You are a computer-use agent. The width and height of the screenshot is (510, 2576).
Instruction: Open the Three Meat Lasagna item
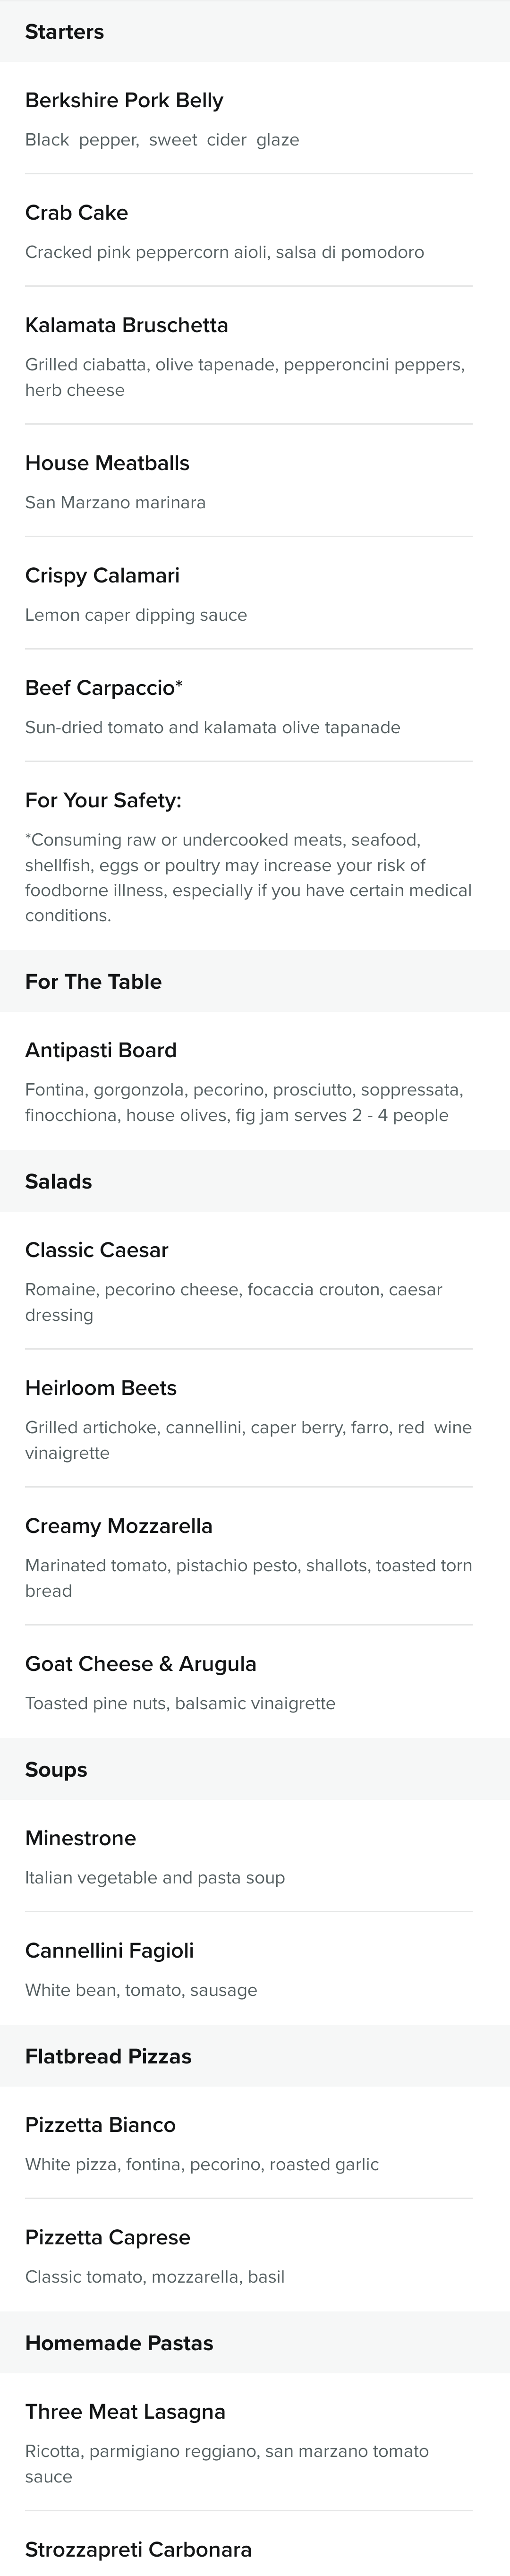[255, 2442]
